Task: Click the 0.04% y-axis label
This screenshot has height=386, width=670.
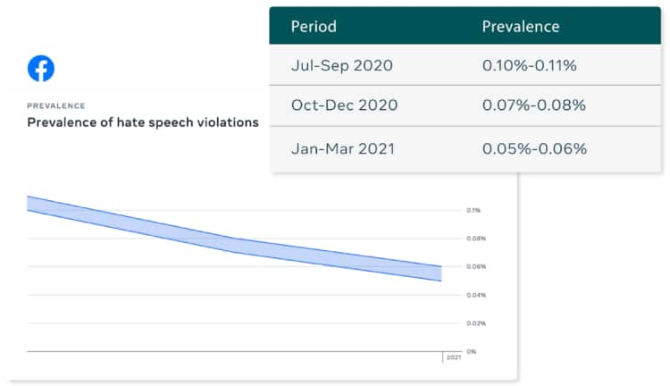Action: coord(475,295)
